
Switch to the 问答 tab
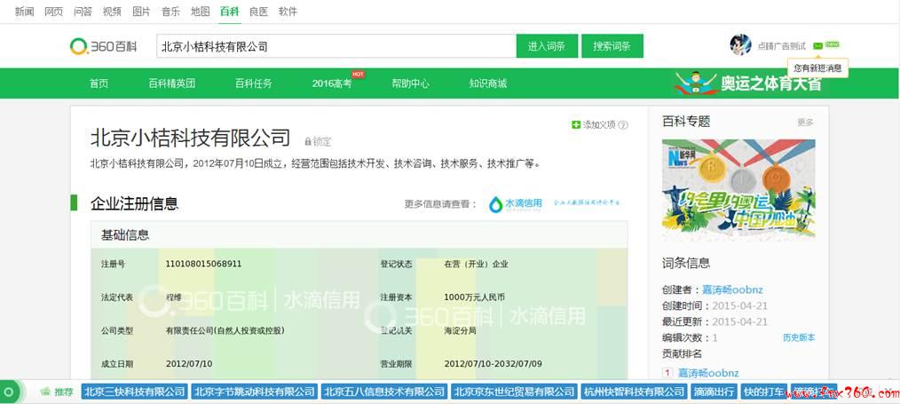click(x=83, y=12)
